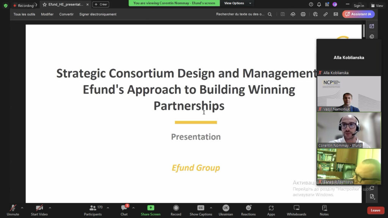Expand audio options arrow beside Unmute

pyautogui.click(x=22, y=208)
